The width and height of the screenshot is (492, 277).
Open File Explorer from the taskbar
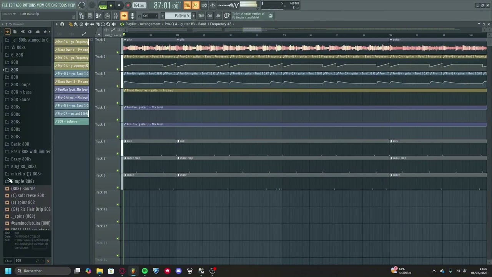point(100,271)
